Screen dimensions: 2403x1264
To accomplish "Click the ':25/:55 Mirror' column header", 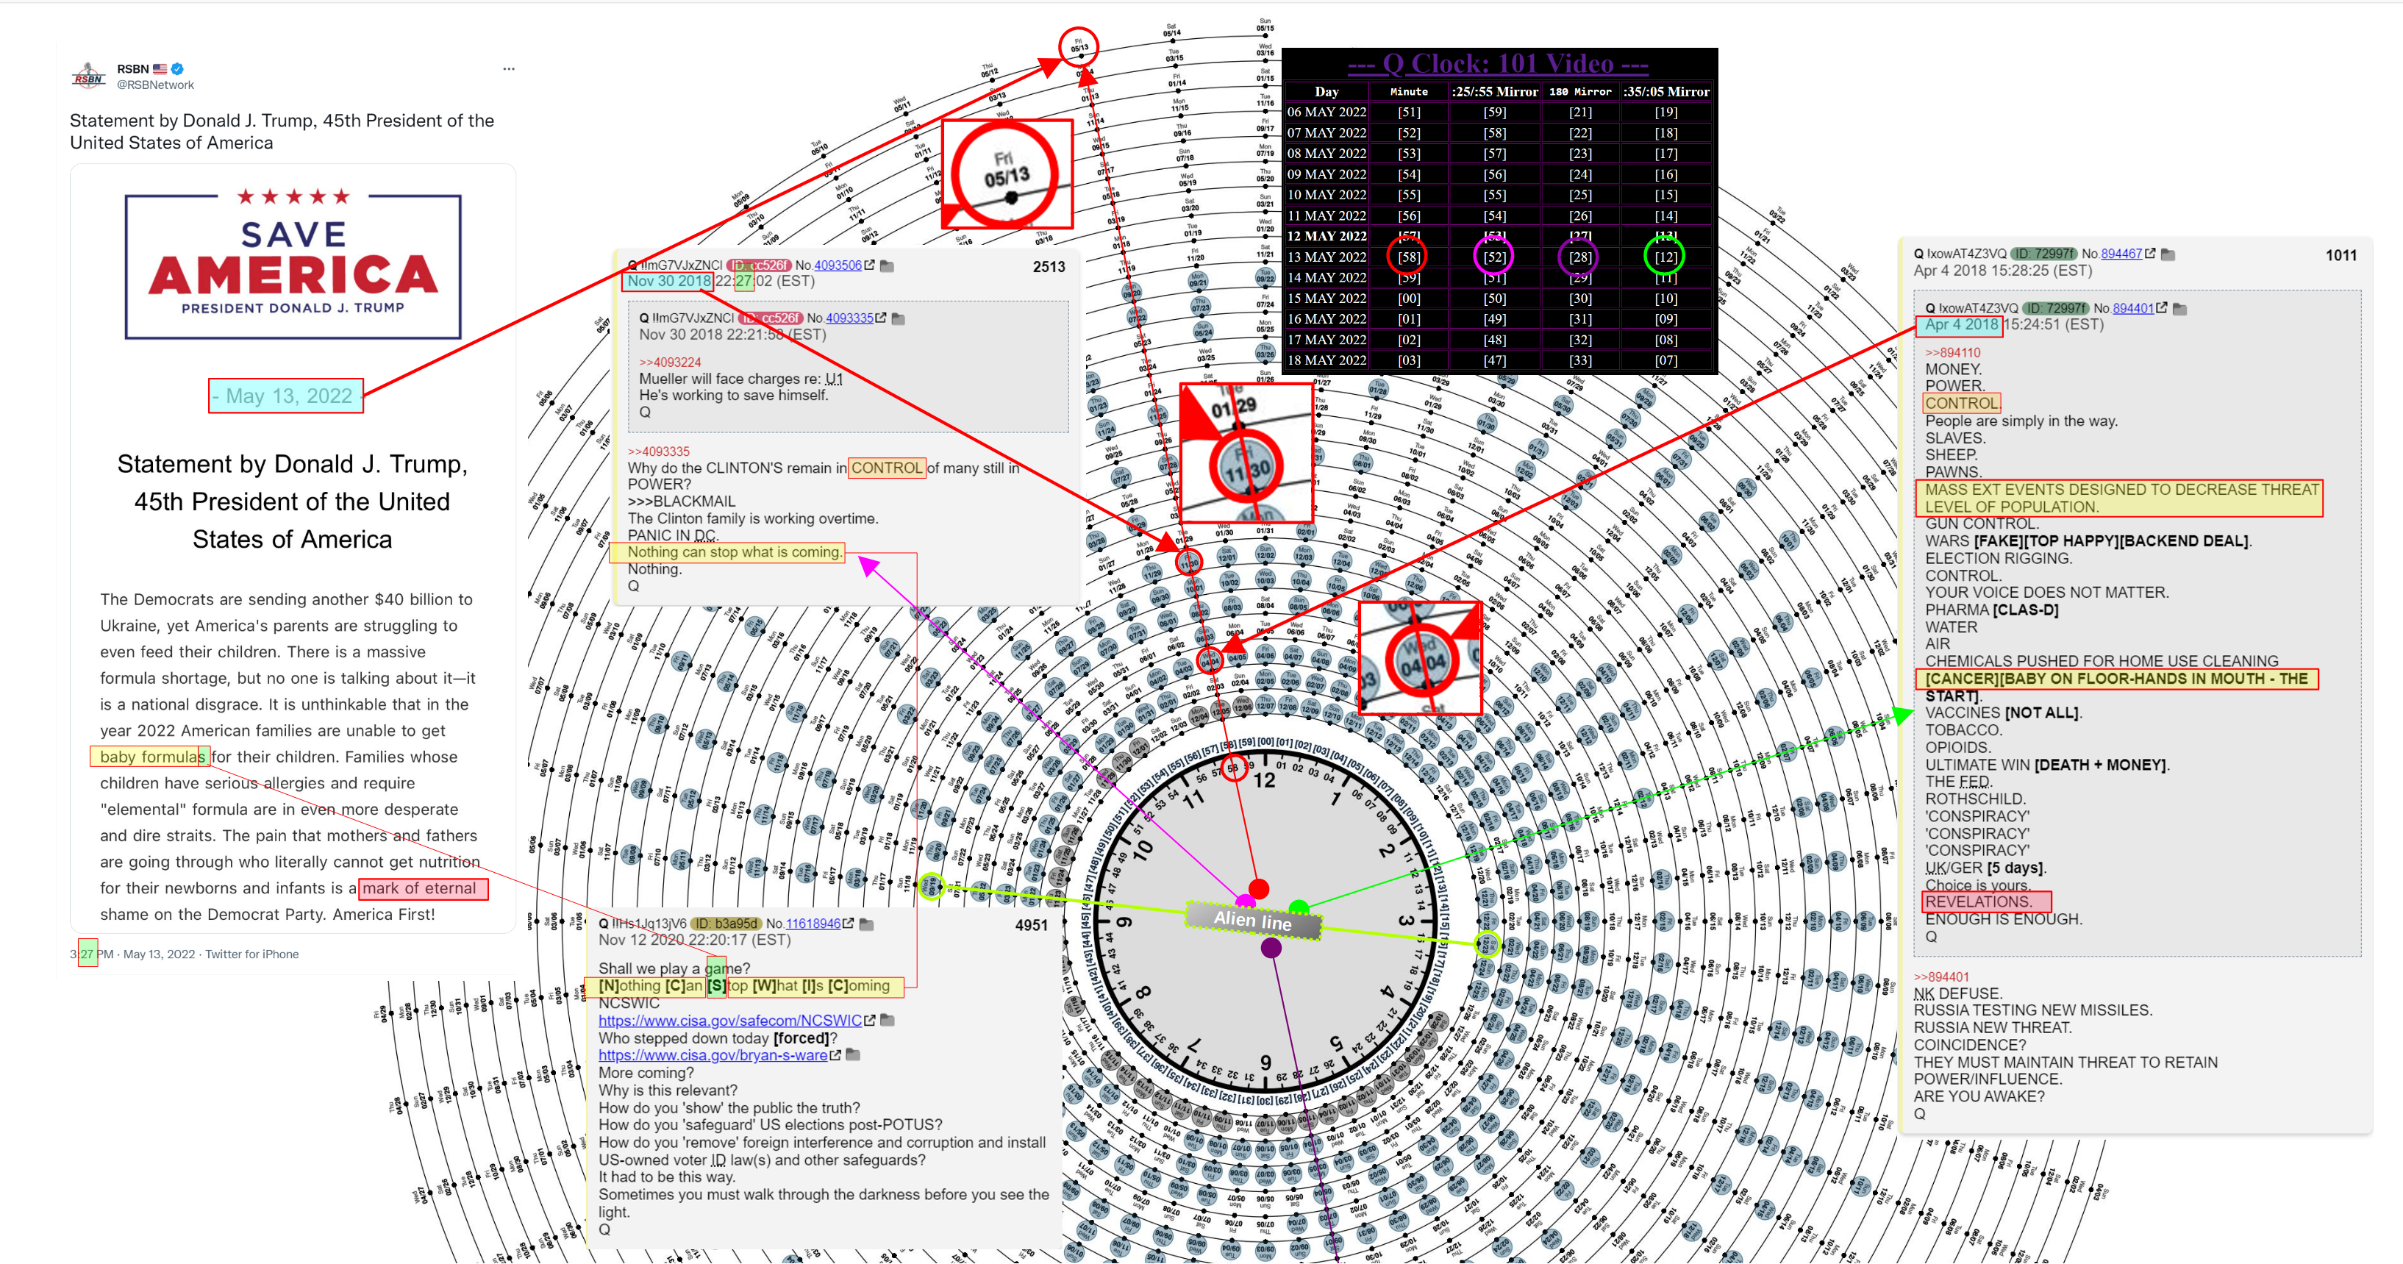I will (x=1494, y=91).
